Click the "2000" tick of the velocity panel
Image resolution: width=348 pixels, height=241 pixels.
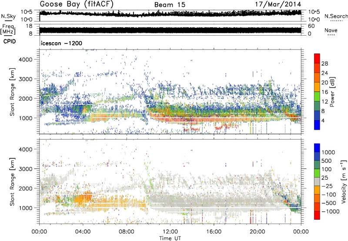[x=26, y=188]
